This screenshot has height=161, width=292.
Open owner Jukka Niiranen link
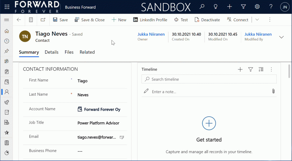pos(151,34)
